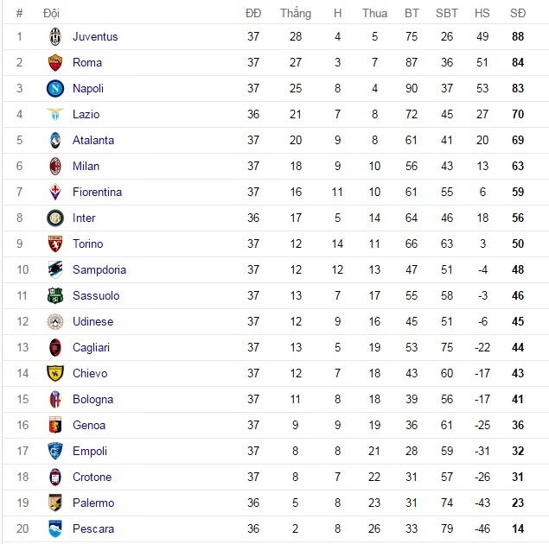Click the Juventus club crest icon
This screenshot has width=549, height=544.
click(x=55, y=37)
